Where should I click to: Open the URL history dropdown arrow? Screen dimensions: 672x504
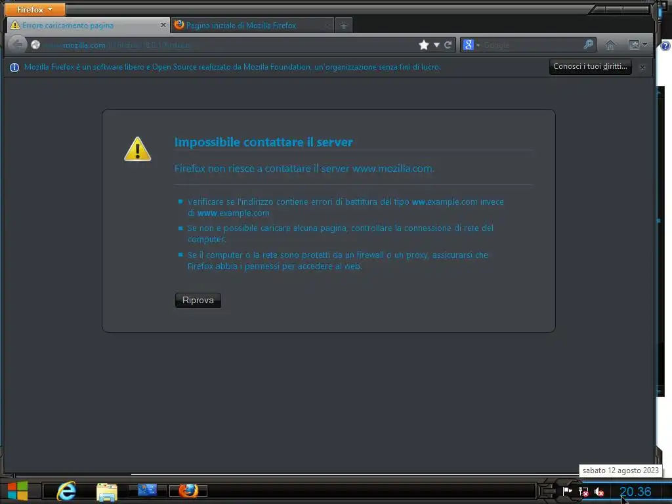(x=436, y=45)
